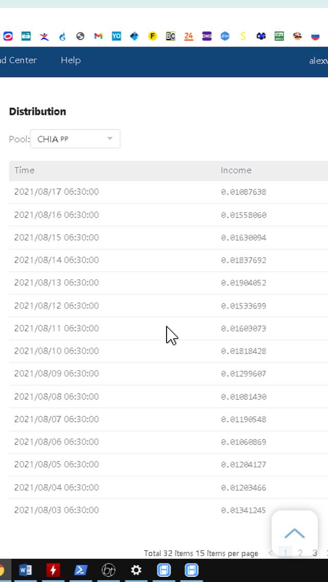Open Word from the taskbar

(x=25, y=570)
